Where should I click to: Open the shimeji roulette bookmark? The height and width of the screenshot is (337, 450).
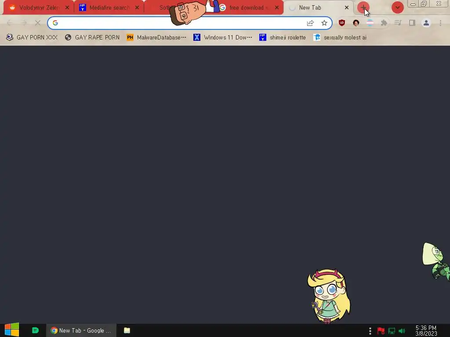(283, 38)
